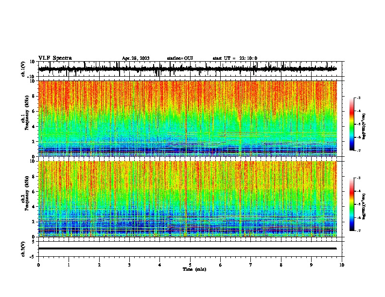Click time axis tick label "1"
Viewport: 385px width, 297px height.
(x=69, y=265)
